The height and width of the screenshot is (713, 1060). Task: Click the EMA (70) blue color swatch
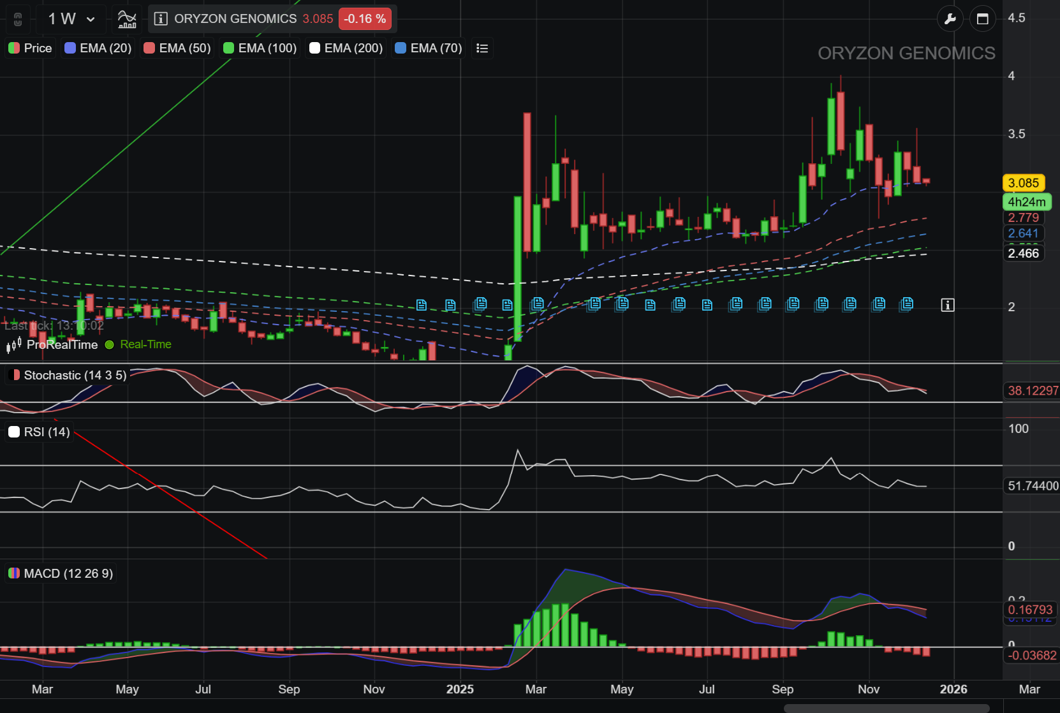401,48
